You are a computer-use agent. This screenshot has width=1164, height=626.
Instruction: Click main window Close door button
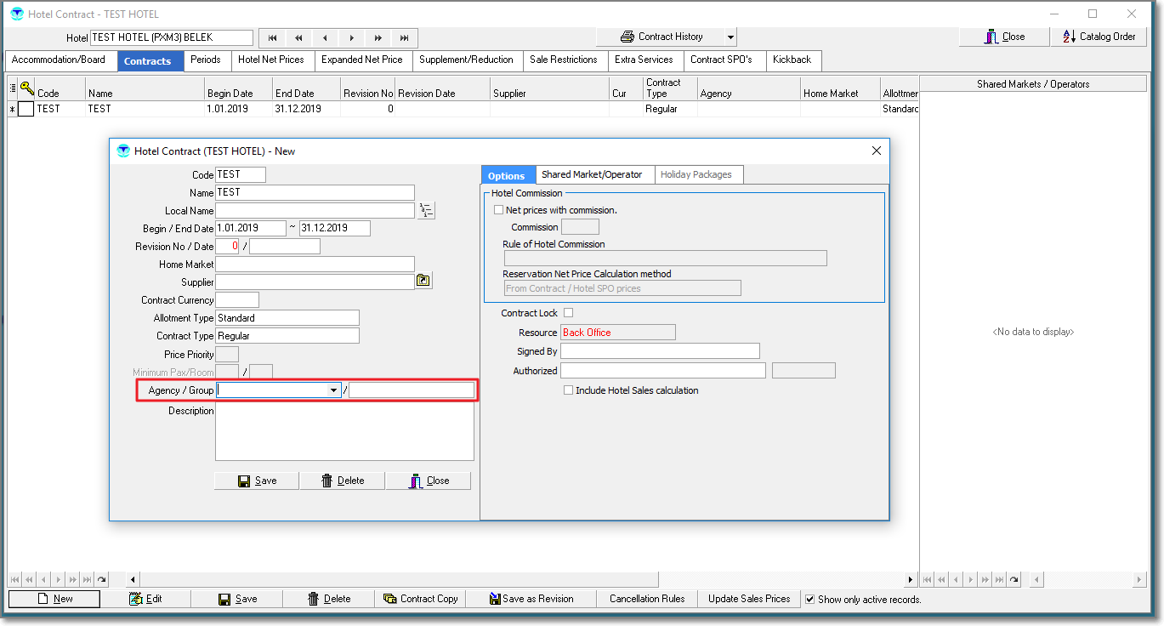pyautogui.click(x=1004, y=37)
